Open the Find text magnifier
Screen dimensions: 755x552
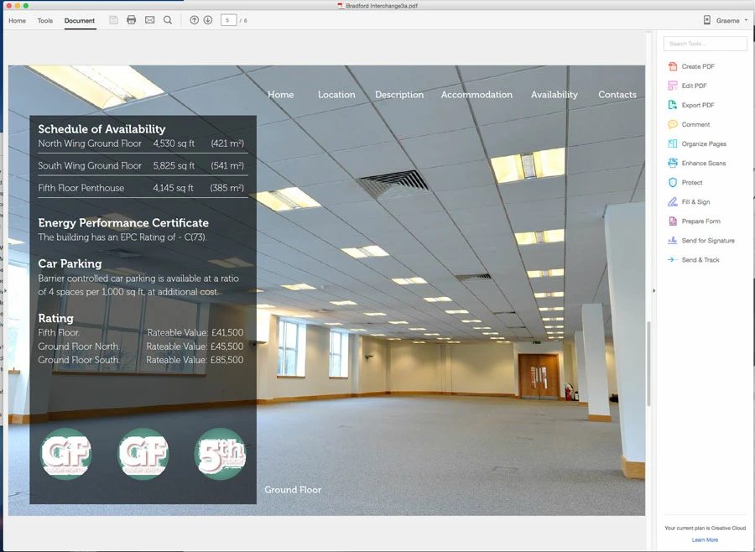[x=168, y=20]
